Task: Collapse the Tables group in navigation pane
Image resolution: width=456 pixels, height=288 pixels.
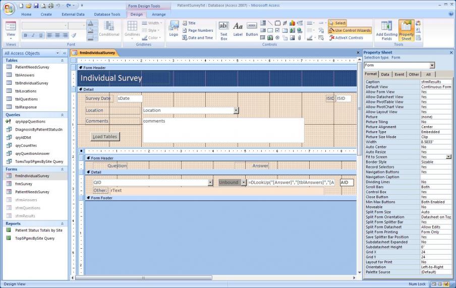Action: click(x=62, y=60)
